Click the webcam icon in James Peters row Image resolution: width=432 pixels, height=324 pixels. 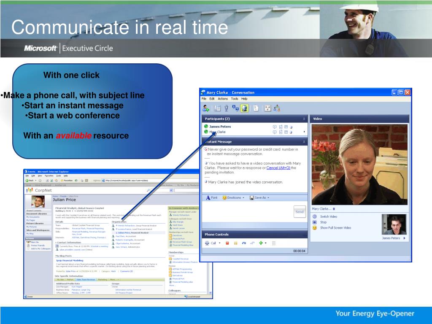[x=291, y=127]
